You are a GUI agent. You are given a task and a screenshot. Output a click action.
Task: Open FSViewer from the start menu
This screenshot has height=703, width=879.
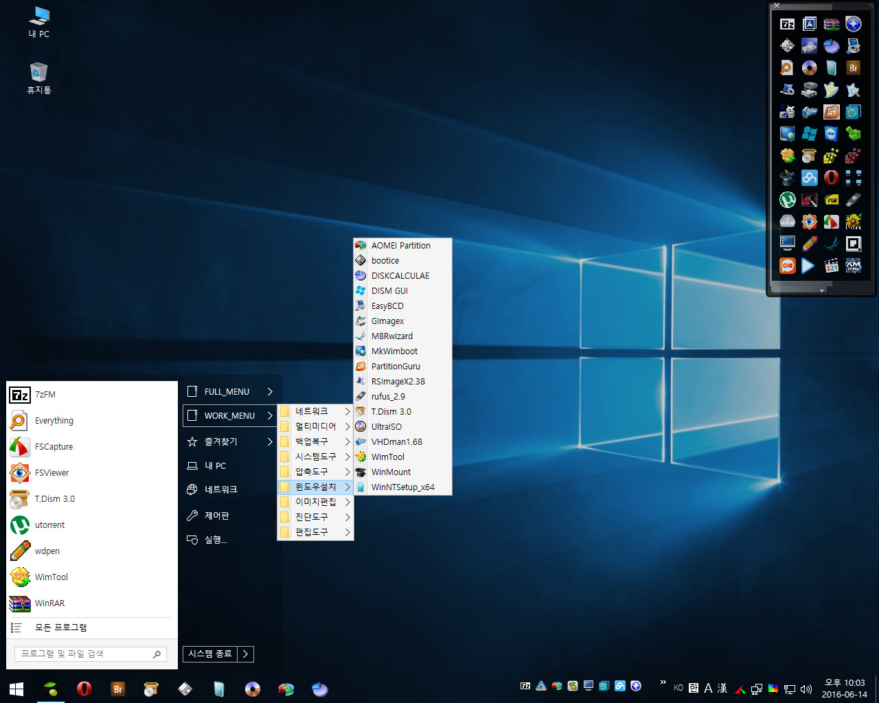91,473
